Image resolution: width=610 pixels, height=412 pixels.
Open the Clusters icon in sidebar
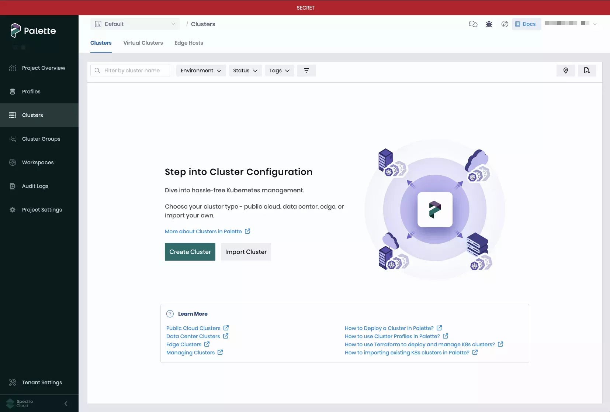click(x=13, y=115)
